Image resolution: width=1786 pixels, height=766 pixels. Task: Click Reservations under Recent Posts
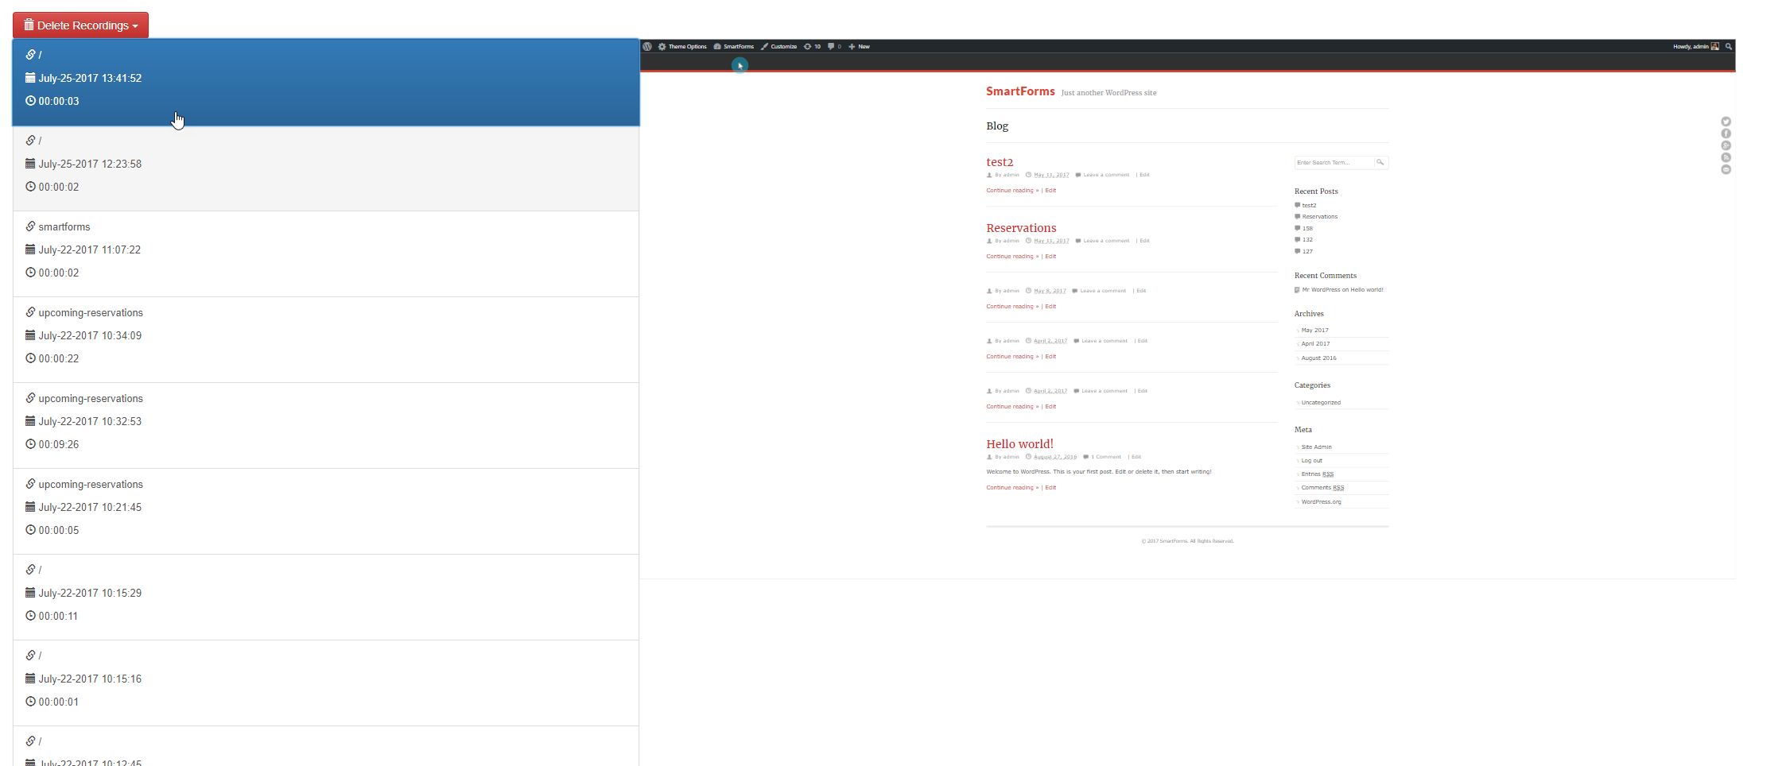click(x=1320, y=217)
